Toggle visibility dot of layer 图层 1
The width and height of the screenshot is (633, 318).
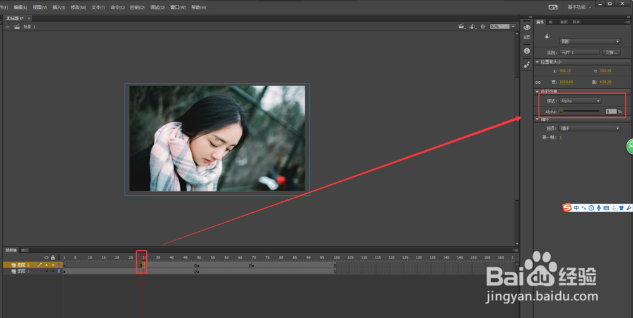46,272
